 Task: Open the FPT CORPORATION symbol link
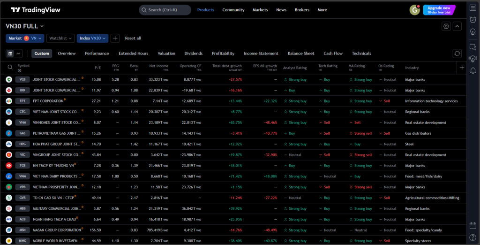tap(48, 101)
